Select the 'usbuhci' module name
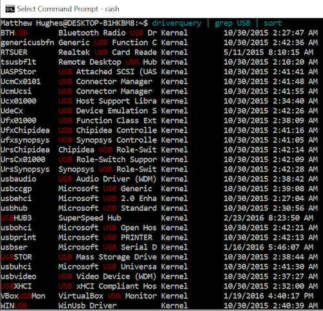323x311 pixels. [x=16, y=266]
